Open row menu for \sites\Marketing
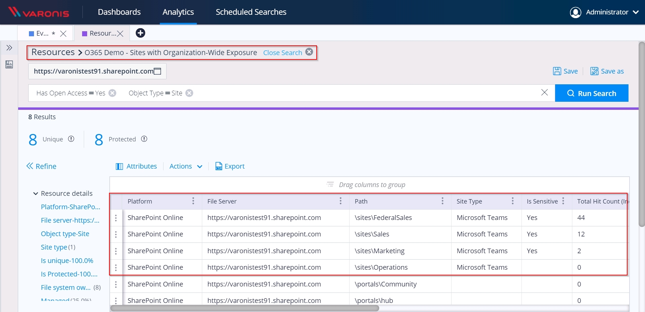Screen dimensions: 645x312 116,251
